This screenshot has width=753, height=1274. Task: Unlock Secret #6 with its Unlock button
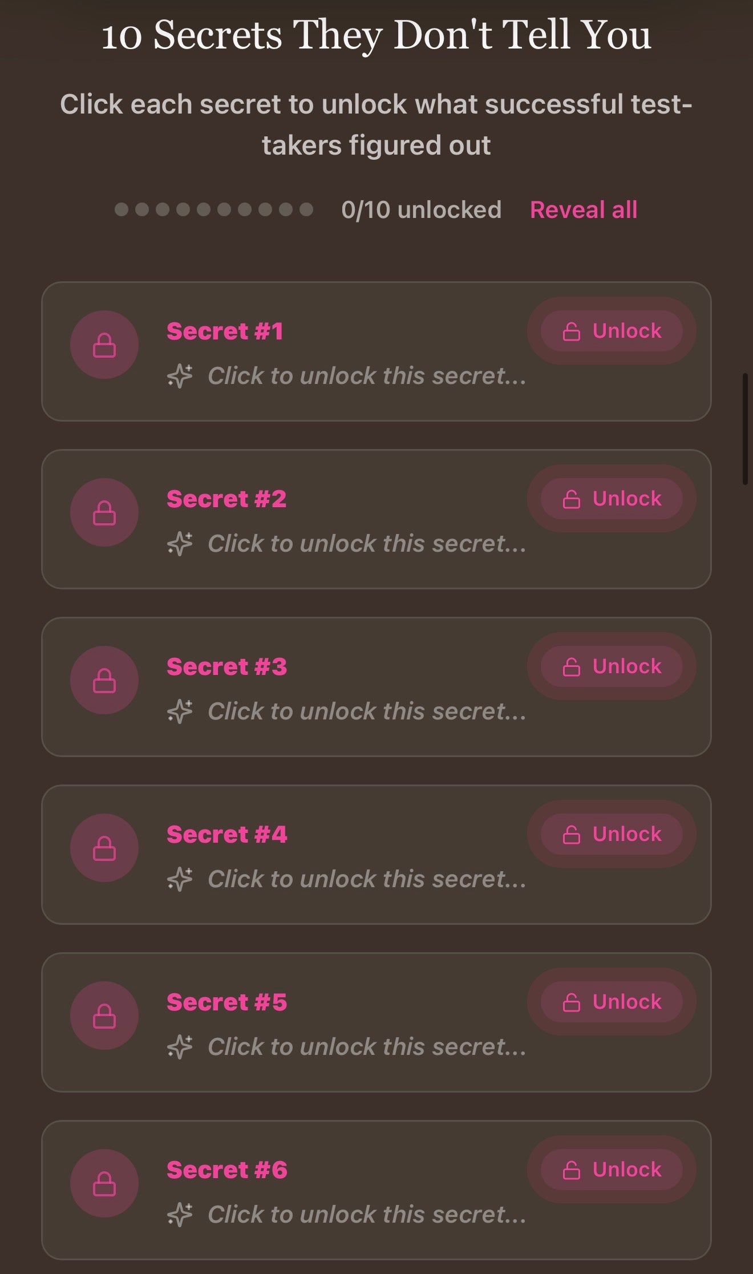click(612, 1170)
